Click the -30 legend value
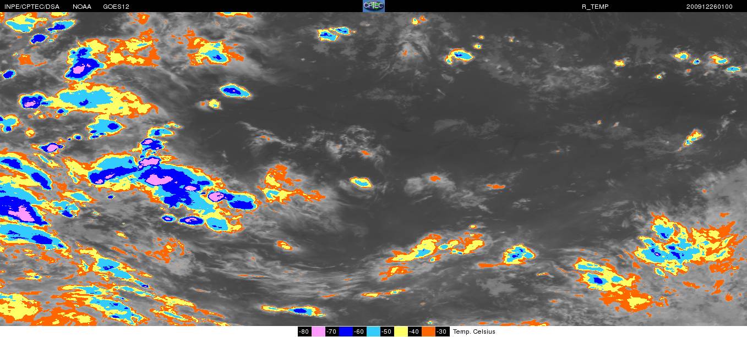This screenshot has height=337, width=747. [442, 332]
